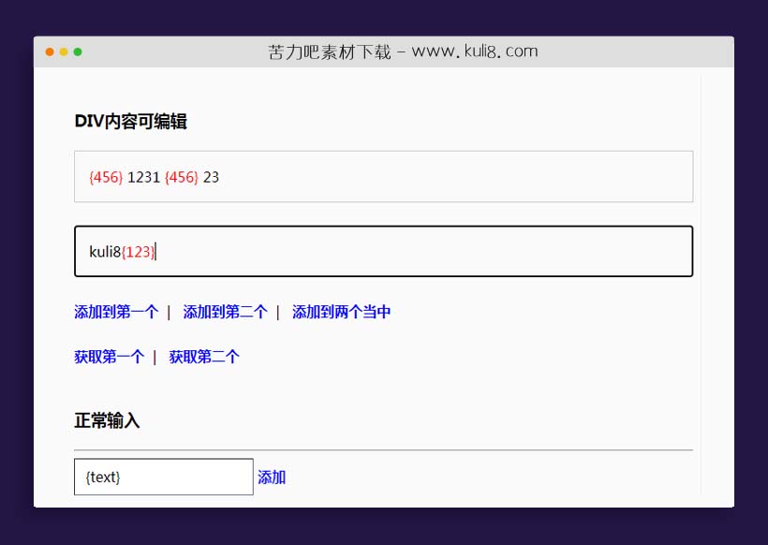Click the red traffic light dot

(49, 52)
